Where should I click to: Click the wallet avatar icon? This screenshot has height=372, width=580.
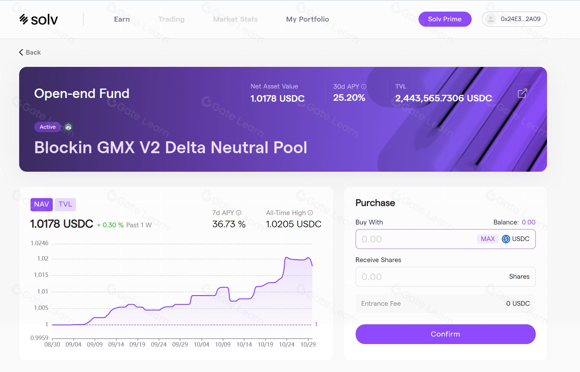[x=490, y=19]
